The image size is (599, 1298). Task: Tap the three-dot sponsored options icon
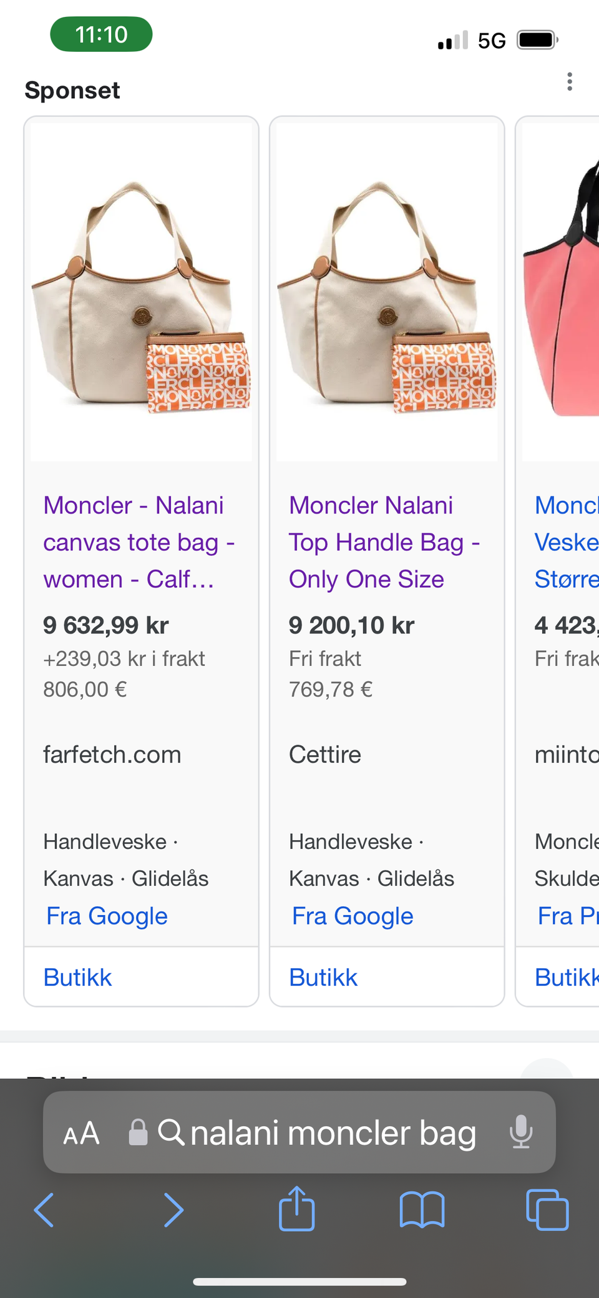(x=569, y=82)
